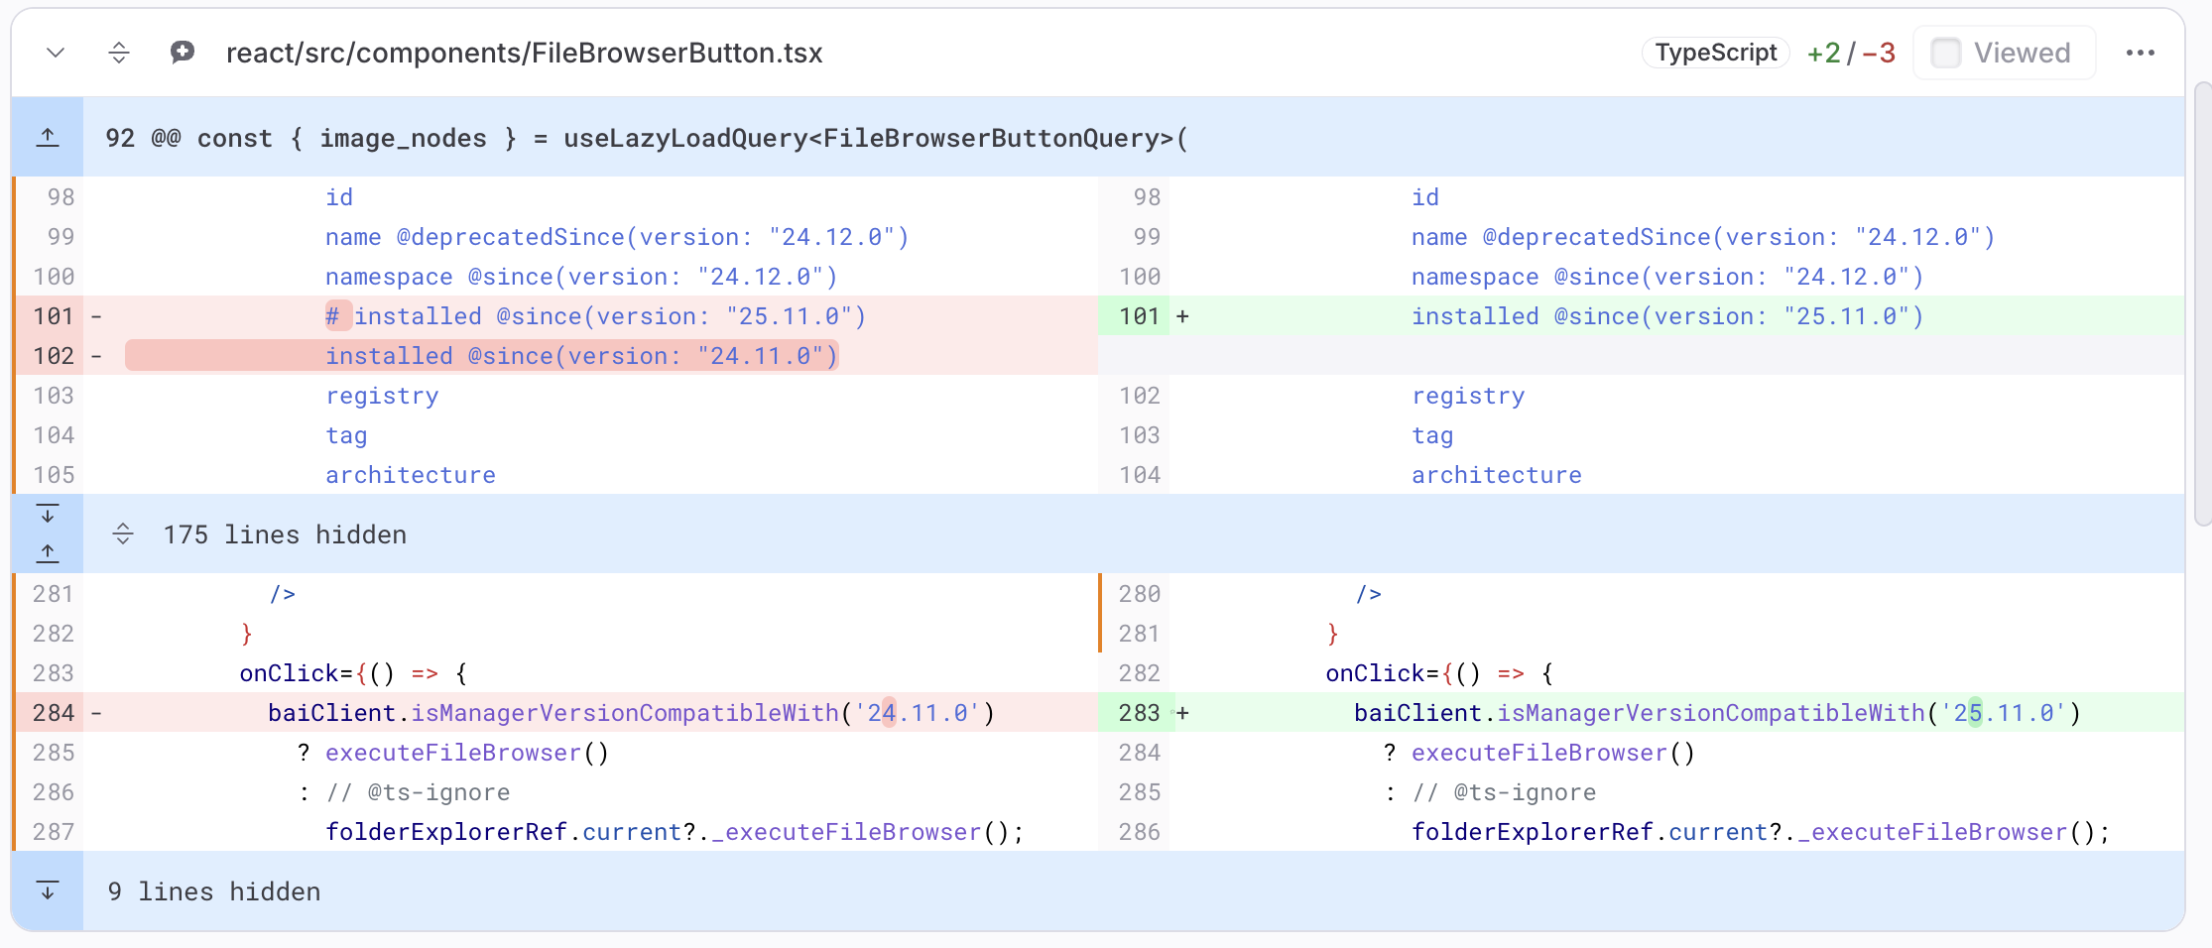
Task: Click the file path FileBrowserButton.tsx
Action: [525, 53]
